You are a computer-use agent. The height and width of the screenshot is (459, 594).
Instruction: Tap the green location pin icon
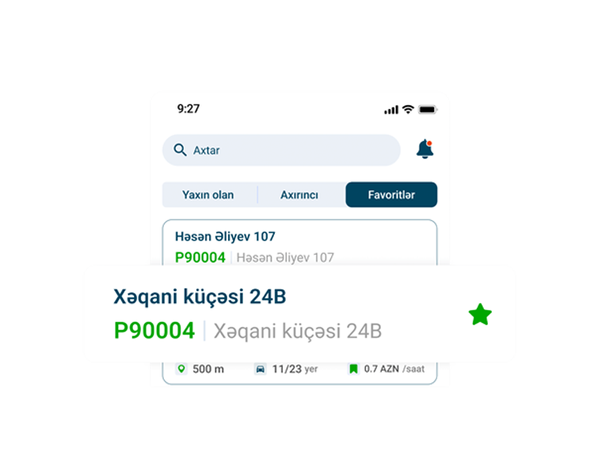pos(181,369)
